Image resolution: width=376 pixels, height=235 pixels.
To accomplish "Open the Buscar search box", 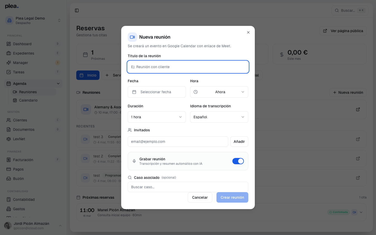I will click(350, 10).
